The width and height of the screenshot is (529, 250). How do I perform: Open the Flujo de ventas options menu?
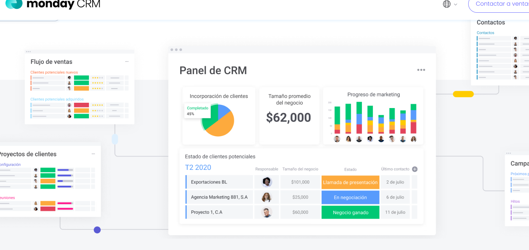(127, 62)
